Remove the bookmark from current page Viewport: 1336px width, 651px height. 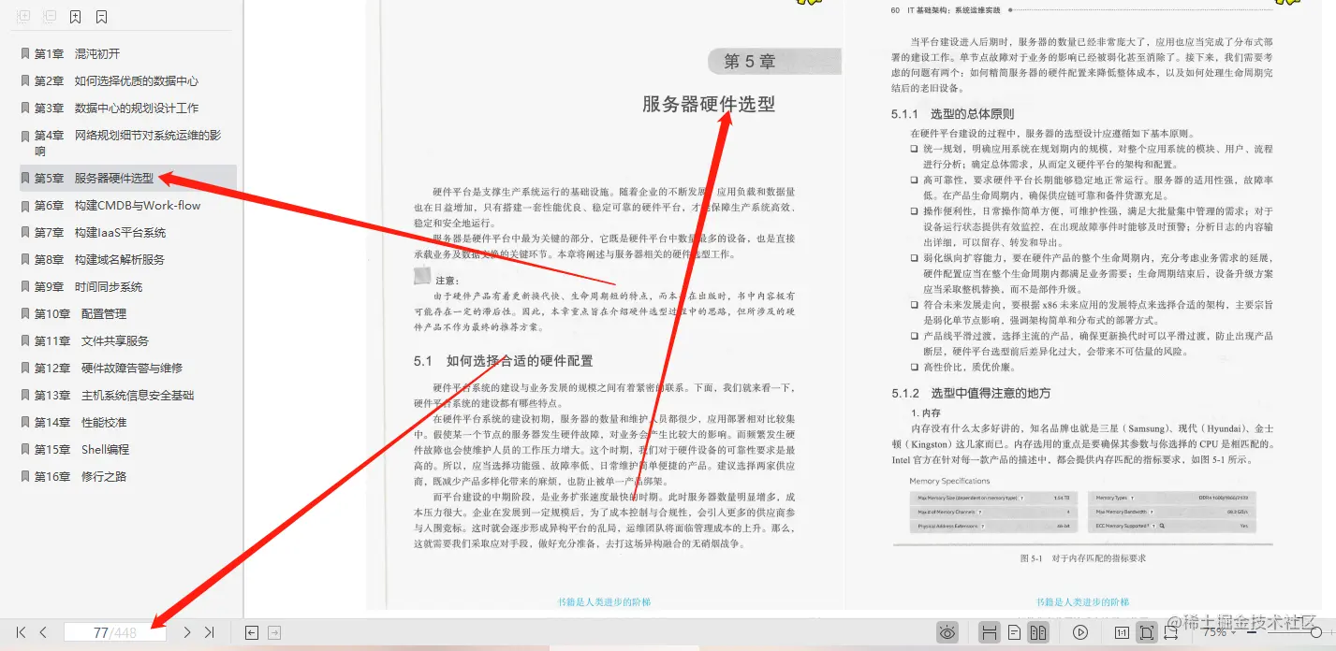[x=101, y=17]
